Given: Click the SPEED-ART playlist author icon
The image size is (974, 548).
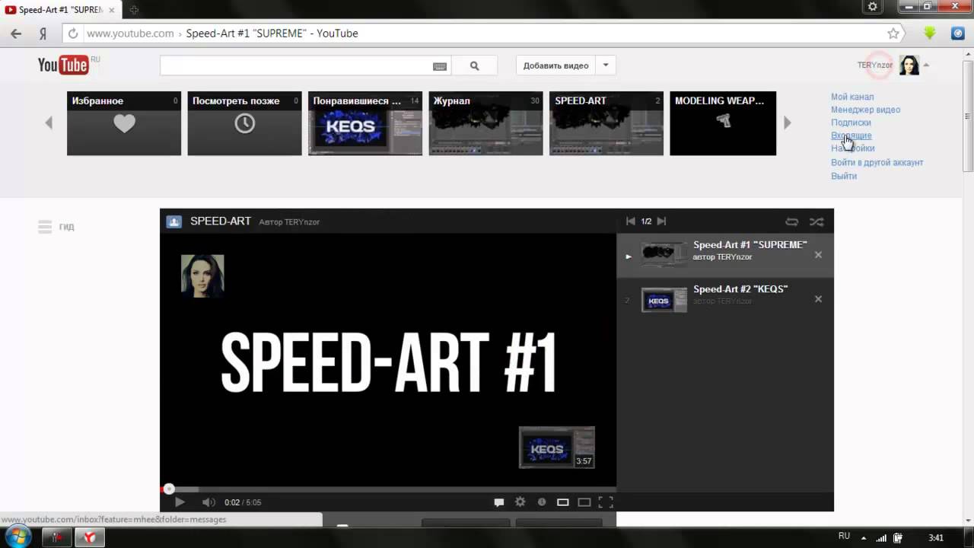Looking at the screenshot, I should pyautogui.click(x=174, y=221).
